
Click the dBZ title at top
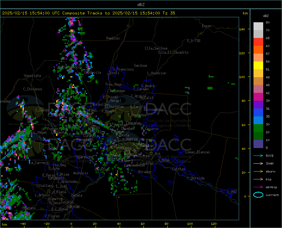click(x=141, y=5)
